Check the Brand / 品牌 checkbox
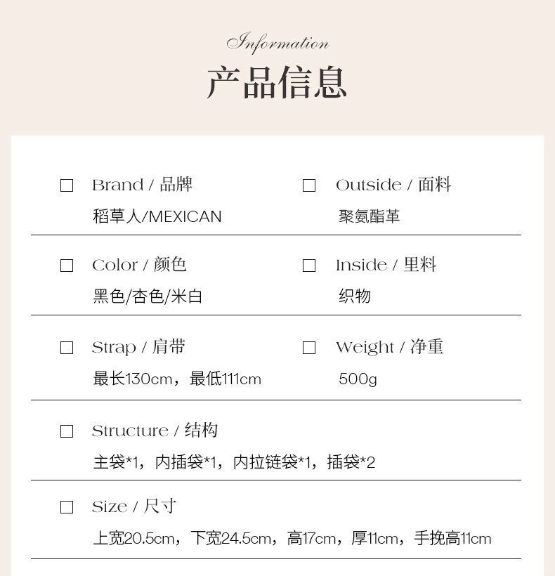Screen dimensions: 555x576 (x=67, y=185)
